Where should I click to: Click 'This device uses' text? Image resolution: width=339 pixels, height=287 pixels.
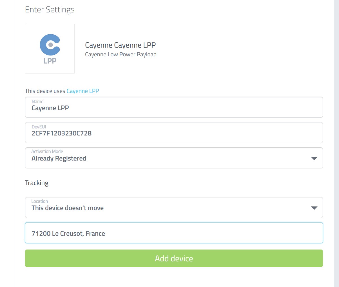point(45,91)
